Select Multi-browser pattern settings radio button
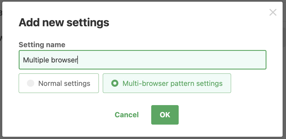The image size is (286, 139). (x=115, y=83)
